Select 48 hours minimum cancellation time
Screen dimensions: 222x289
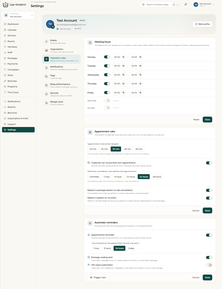(157, 177)
